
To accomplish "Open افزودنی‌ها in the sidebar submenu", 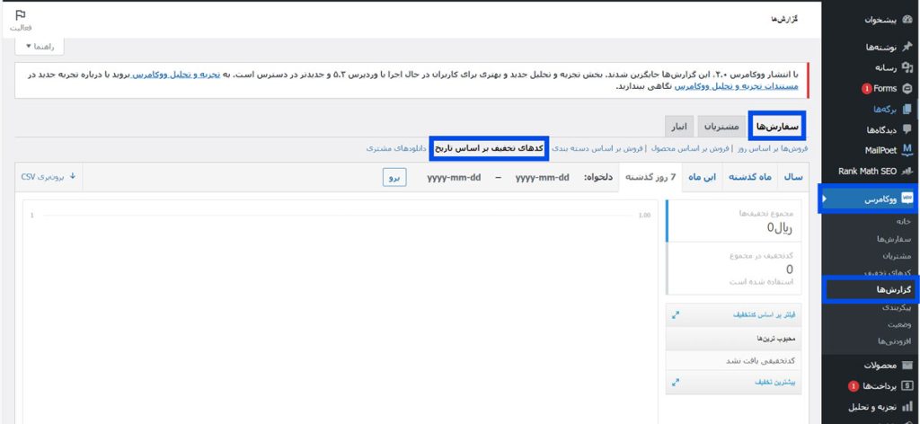I will [x=894, y=341].
